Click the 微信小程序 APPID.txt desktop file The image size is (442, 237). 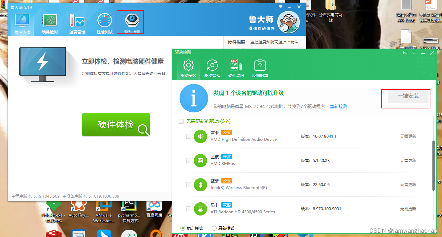pos(406,12)
